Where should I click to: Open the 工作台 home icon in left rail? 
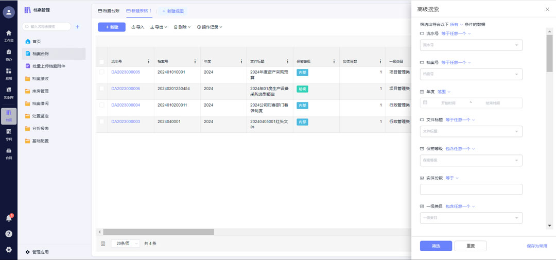8,33
